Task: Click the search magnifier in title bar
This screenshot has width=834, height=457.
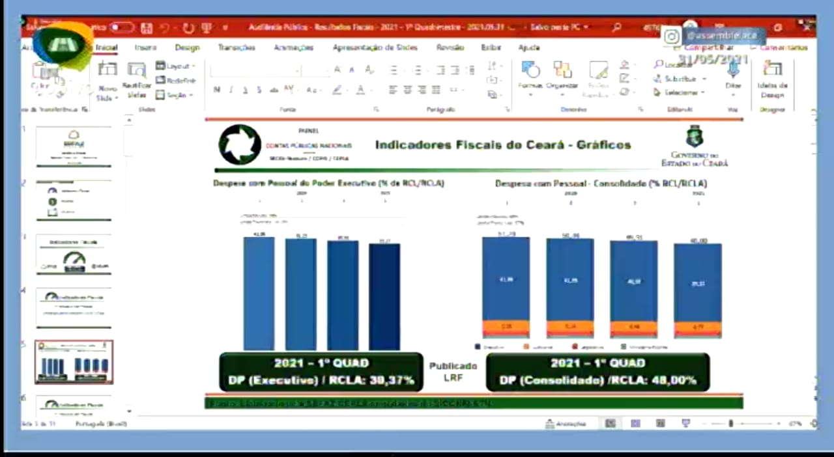Action: (616, 27)
